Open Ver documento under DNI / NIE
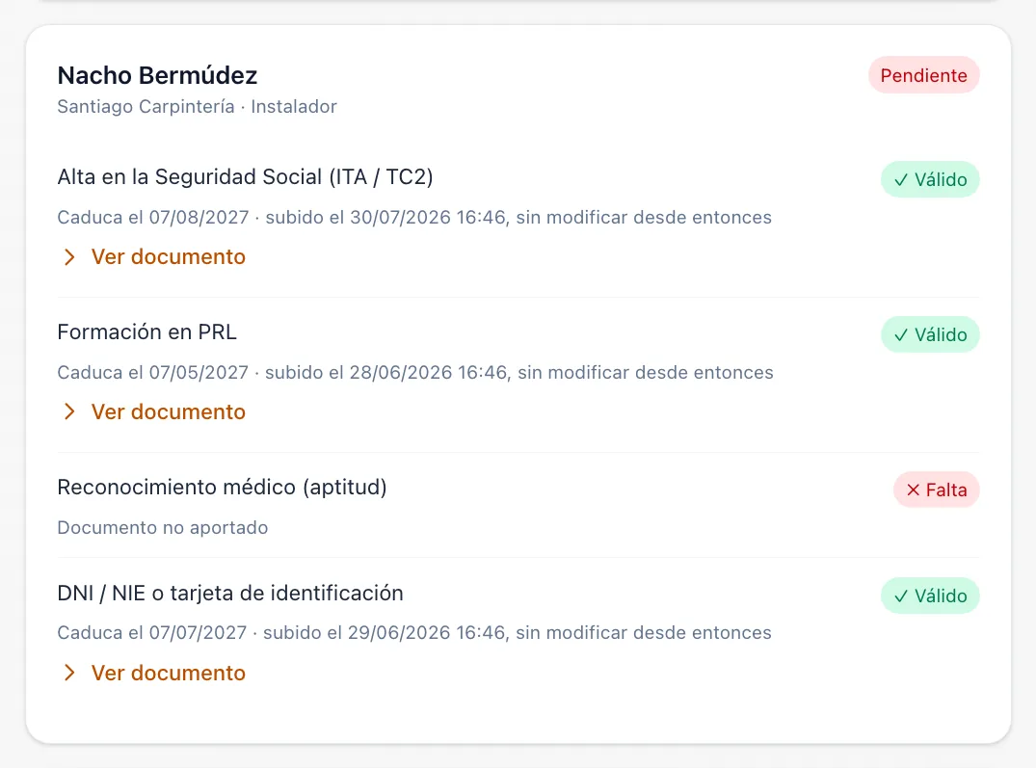 click(168, 673)
